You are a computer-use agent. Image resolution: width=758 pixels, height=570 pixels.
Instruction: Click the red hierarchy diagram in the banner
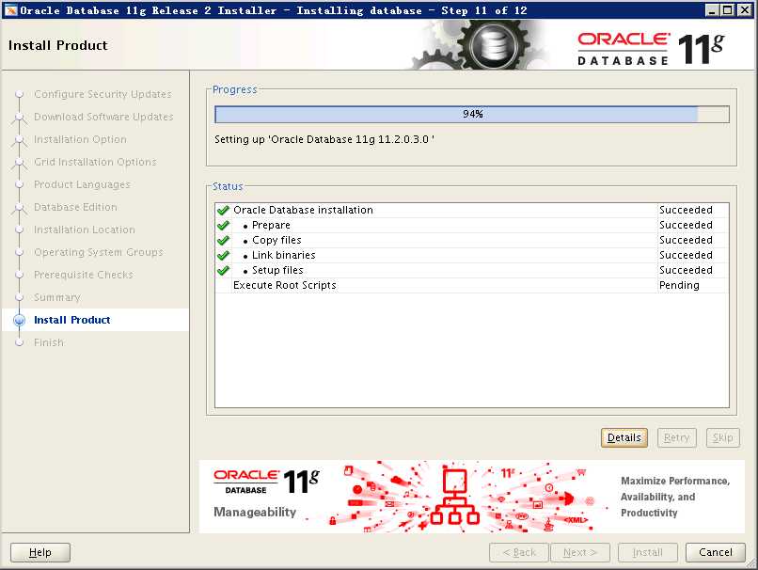(x=454, y=496)
